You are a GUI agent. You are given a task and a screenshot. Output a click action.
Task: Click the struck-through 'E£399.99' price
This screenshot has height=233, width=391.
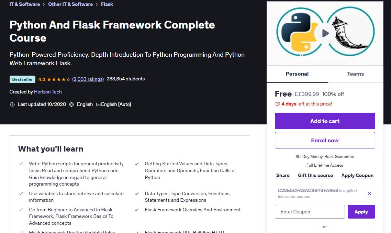tap(307, 94)
